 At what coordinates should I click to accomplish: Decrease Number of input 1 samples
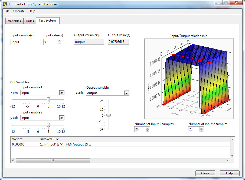click(147, 130)
